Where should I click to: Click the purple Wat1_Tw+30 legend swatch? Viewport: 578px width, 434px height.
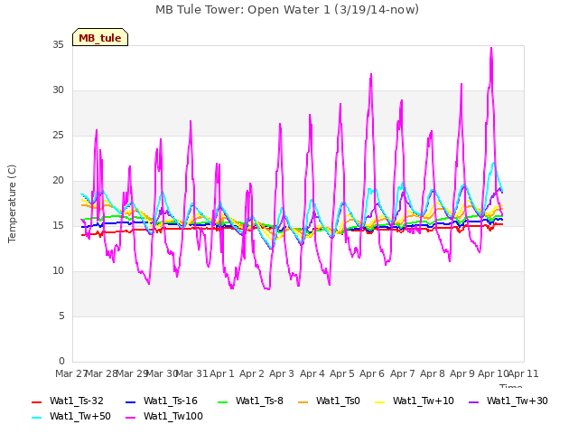click(x=473, y=401)
